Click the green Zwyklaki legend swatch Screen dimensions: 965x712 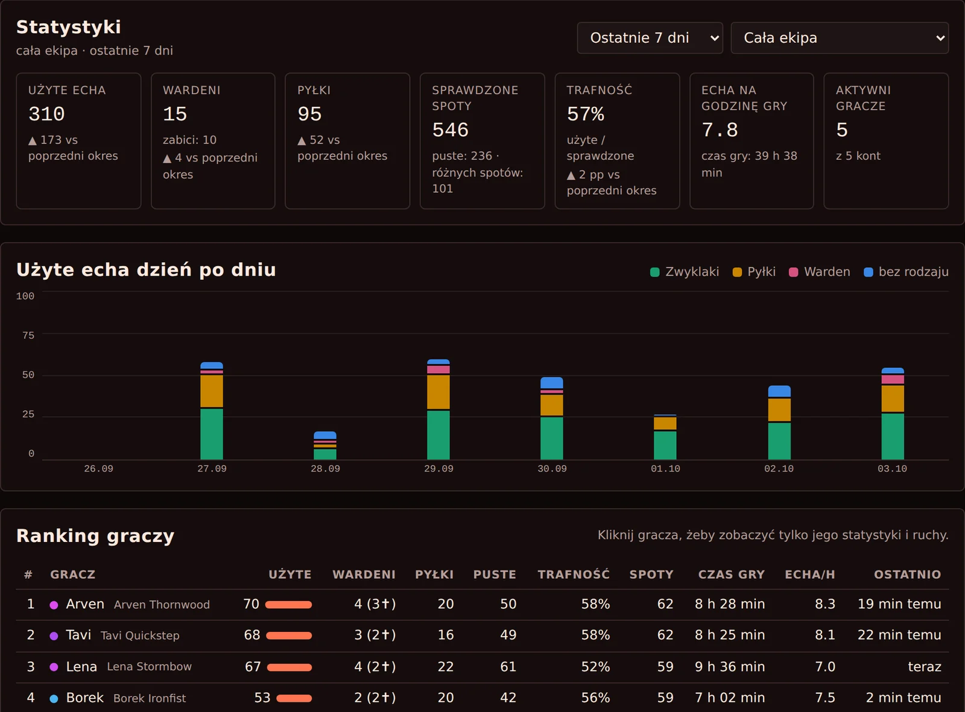pos(655,272)
